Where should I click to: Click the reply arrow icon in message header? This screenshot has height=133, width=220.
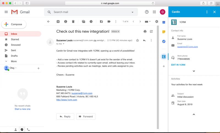(x=144, y=40)
